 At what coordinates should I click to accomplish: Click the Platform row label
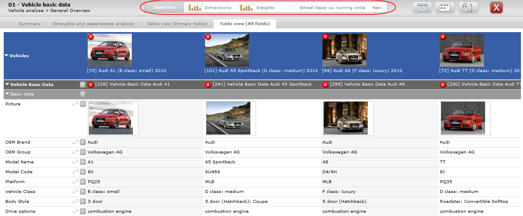click(15, 182)
